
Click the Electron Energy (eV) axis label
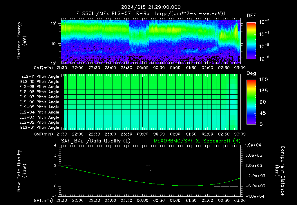point(21,41)
